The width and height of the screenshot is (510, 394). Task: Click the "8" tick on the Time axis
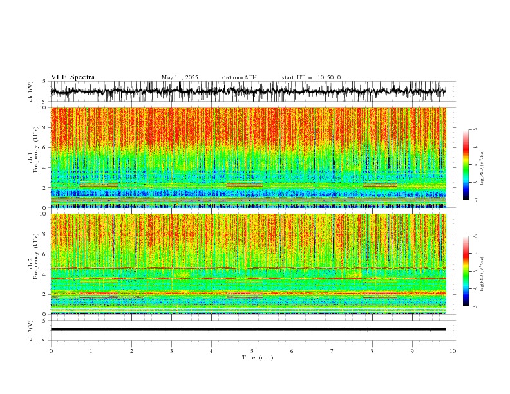(372, 351)
